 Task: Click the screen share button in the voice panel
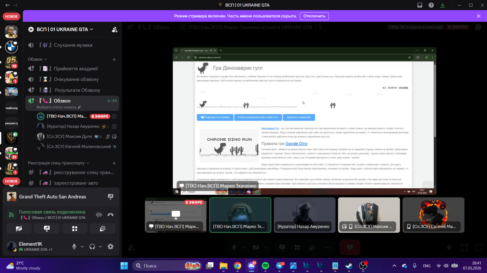pyautogui.click(x=47, y=228)
